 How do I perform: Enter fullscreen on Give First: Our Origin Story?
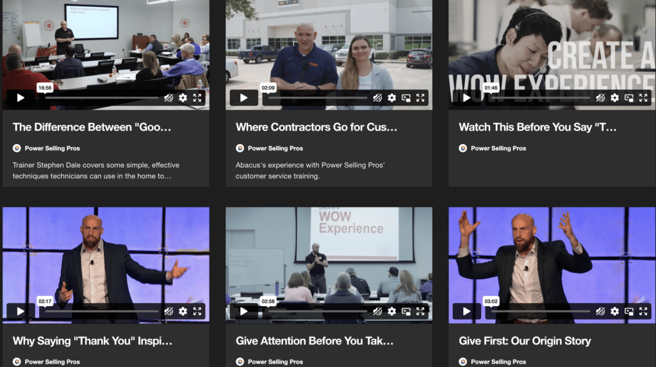[643, 311]
